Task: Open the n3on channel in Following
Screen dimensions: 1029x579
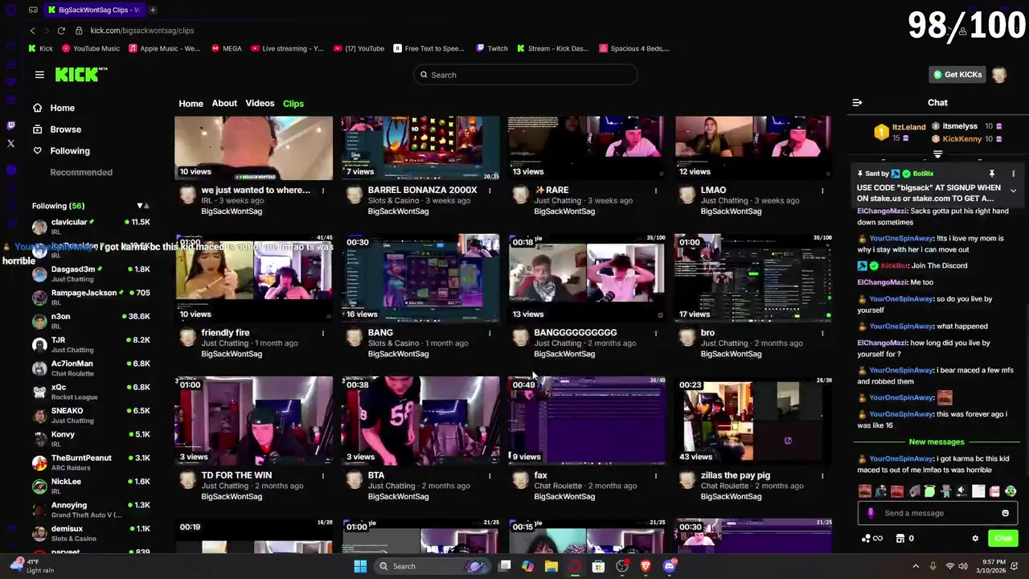Action: (x=90, y=321)
